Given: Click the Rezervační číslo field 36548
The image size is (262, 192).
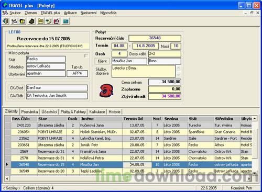Looking at the screenshot, I should pos(155,38).
